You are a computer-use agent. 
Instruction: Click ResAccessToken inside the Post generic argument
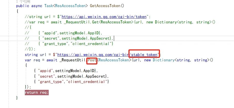point(114,60)
